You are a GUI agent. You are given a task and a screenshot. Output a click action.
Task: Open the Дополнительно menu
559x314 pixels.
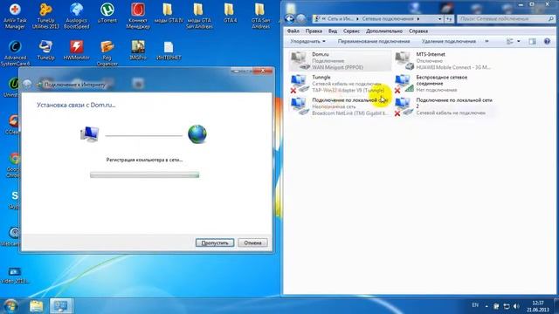point(384,31)
